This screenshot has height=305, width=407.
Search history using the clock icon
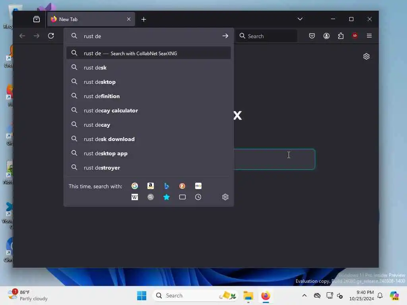[x=198, y=197]
